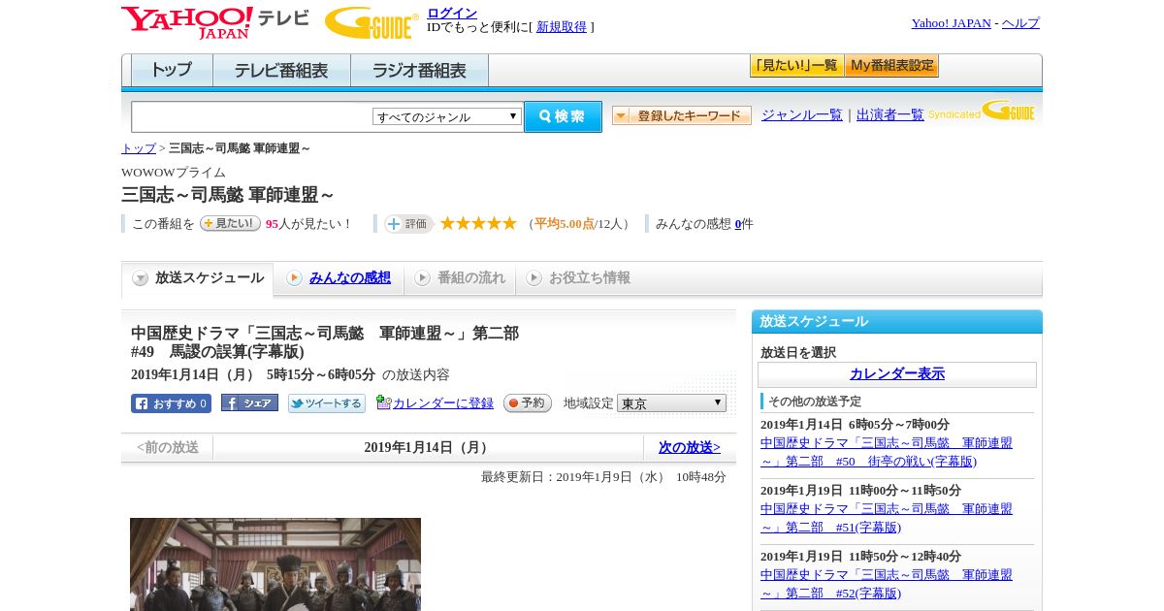Image resolution: width=1164 pixels, height=611 pixels.
Task: Open episode #50 街亭の戦い link
Action: (x=886, y=452)
